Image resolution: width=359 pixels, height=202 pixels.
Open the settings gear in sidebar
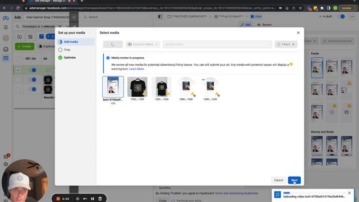6,164
